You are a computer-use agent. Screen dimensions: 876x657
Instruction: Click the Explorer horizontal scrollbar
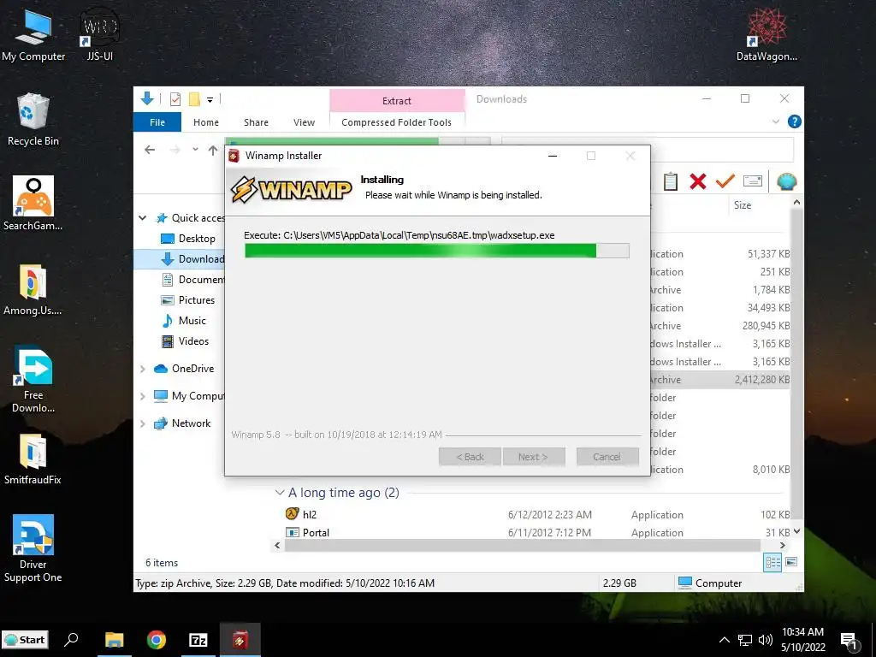pos(522,545)
